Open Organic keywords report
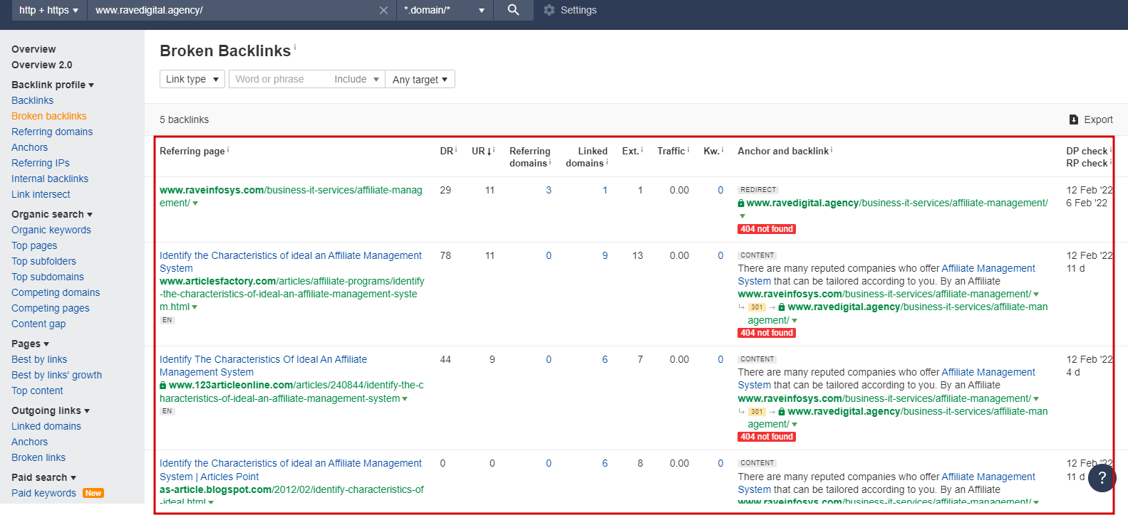 [x=51, y=230]
